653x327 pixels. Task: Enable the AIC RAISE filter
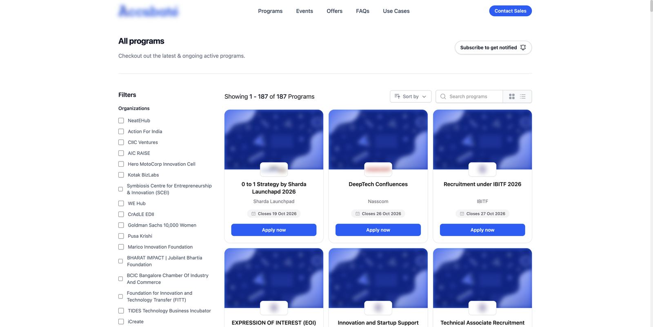point(121,153)
